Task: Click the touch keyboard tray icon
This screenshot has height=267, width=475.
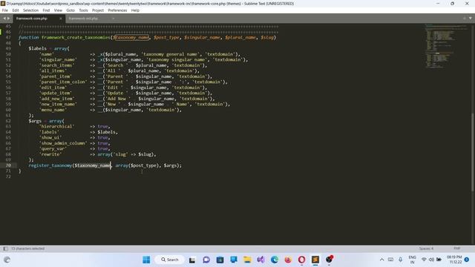Action: [x=391, y=260]
